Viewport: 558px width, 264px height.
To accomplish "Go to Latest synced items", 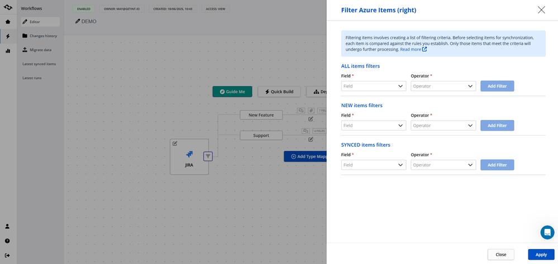I will (x=39, y=64).
